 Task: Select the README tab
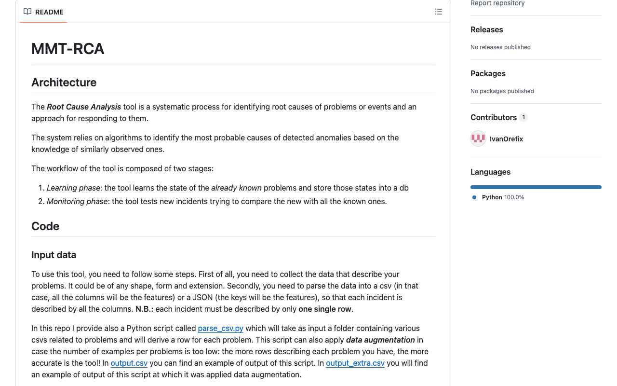pos(43,12)
